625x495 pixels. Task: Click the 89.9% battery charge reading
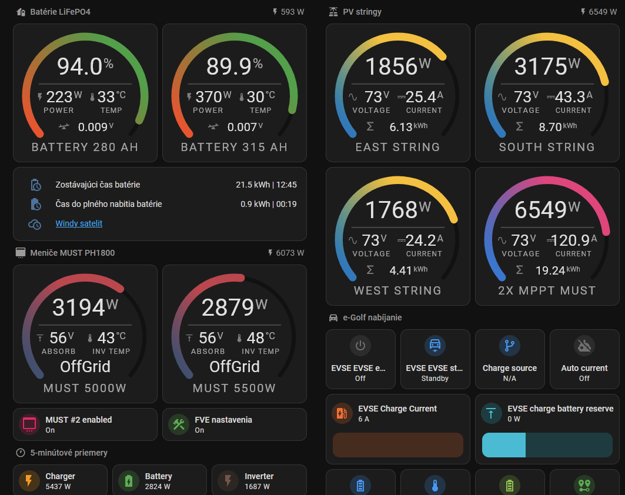(x=235, y=66)
